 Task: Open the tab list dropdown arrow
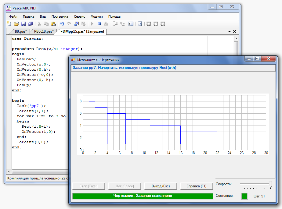(230, 31)
